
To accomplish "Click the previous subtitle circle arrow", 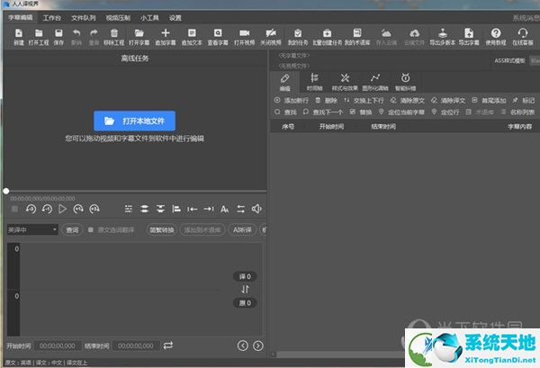I will 243,346.
